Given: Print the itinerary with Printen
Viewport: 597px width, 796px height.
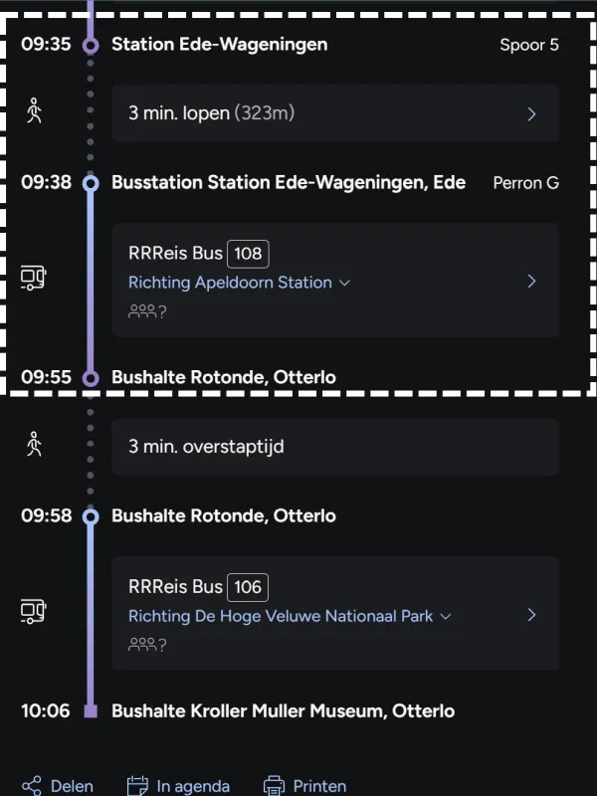Looking at the screenshot, I should coord(319,786).
